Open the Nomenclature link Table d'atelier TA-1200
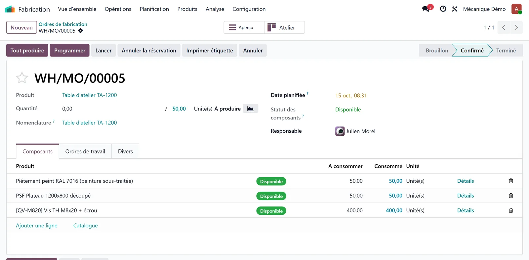 [90, 122]
